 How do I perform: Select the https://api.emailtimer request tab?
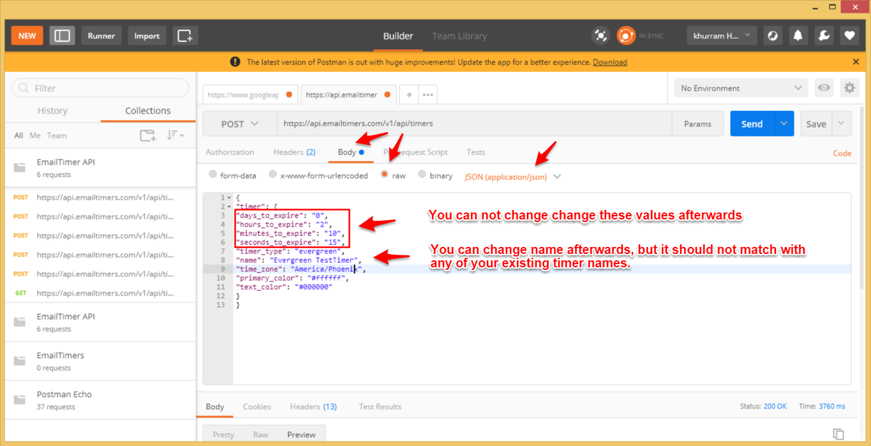click(x=348, y=94)
